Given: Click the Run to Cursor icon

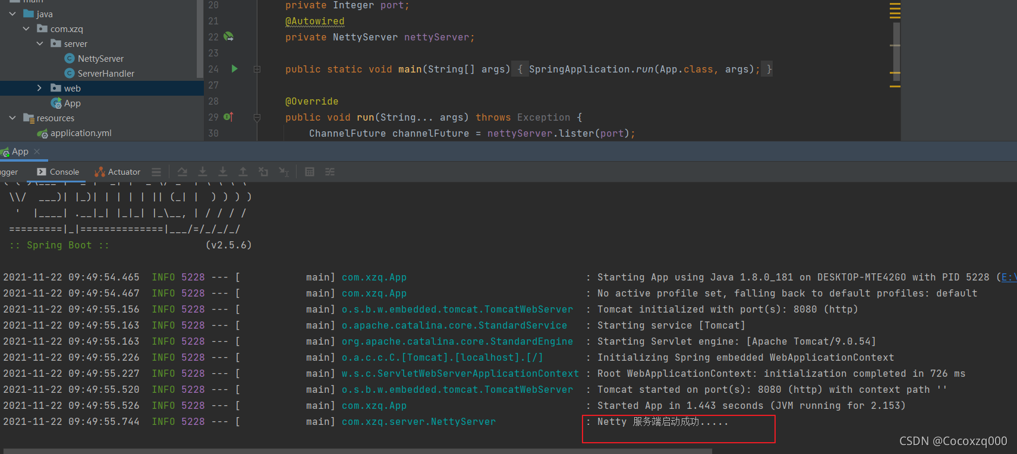Looking at the screenshot, I should (284, 172).
